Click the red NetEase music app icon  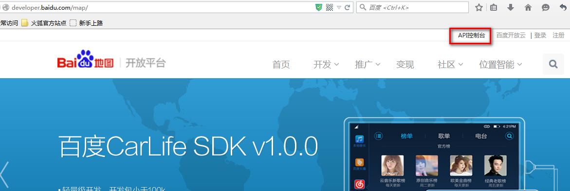359,184
